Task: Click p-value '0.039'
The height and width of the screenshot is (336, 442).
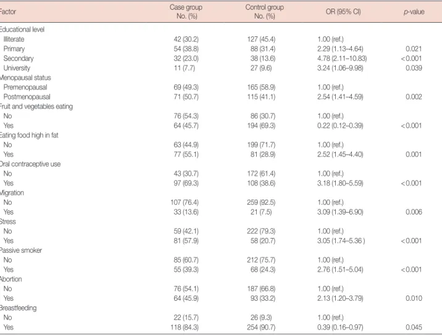Action: click(414, 68)
